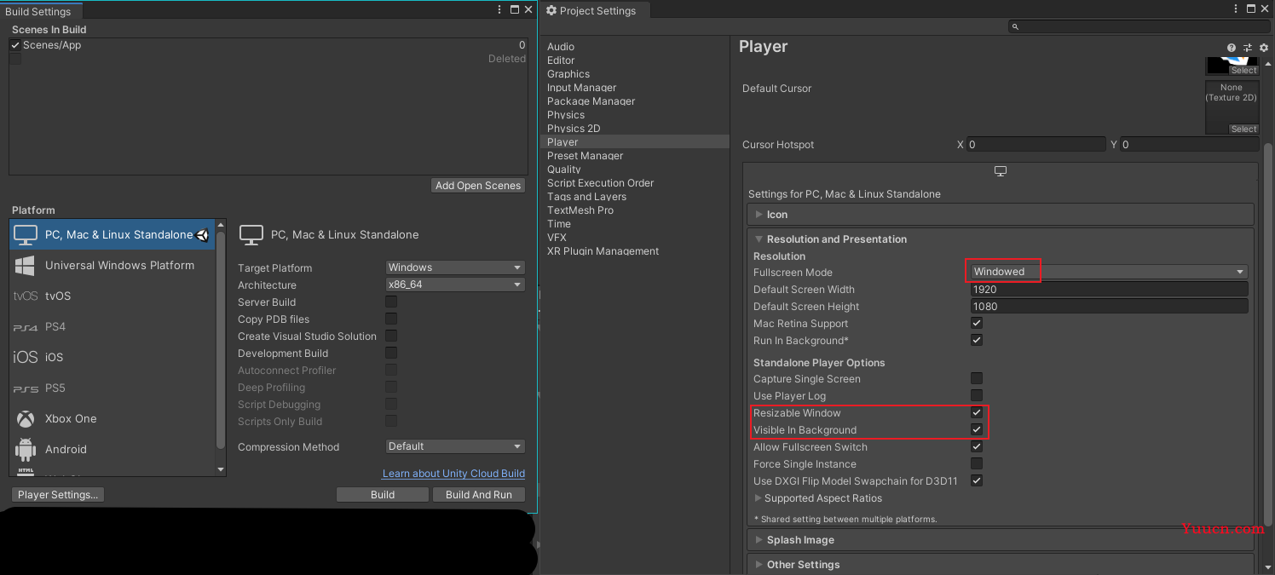This screenshot has height=575, width=1275.
Task: Enable Create Visual Studio Solution checkbox
Action: 391,336
